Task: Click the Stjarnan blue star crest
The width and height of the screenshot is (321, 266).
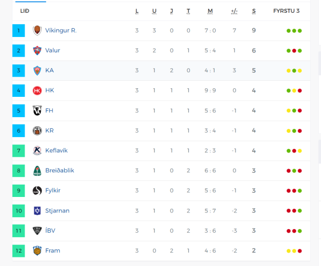Action: click(37, 211)
